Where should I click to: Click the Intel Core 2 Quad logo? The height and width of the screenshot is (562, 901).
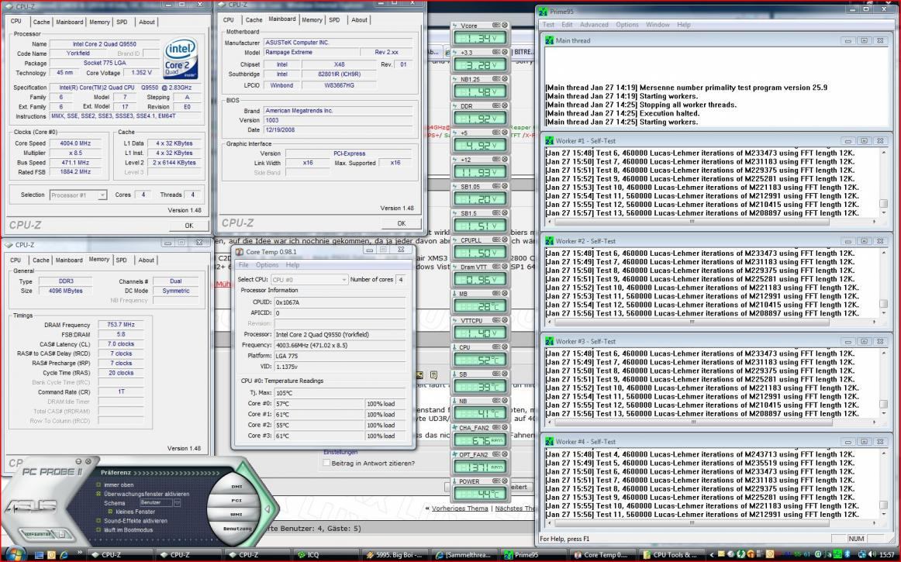(180, 59)
